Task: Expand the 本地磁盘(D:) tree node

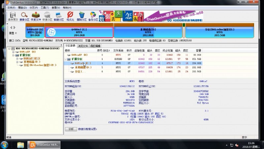Action: [x=17, y=62]
